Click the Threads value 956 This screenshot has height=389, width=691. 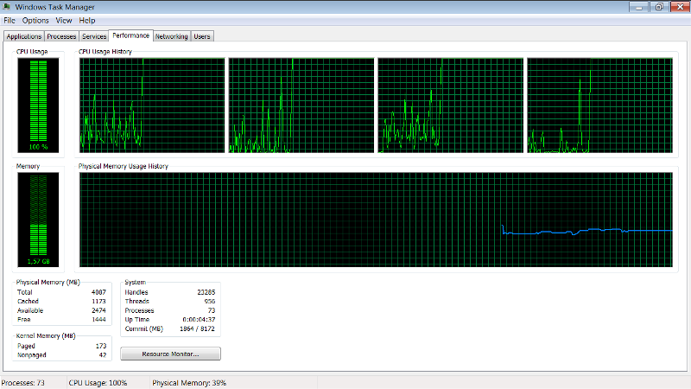click(x=210, y=301)
